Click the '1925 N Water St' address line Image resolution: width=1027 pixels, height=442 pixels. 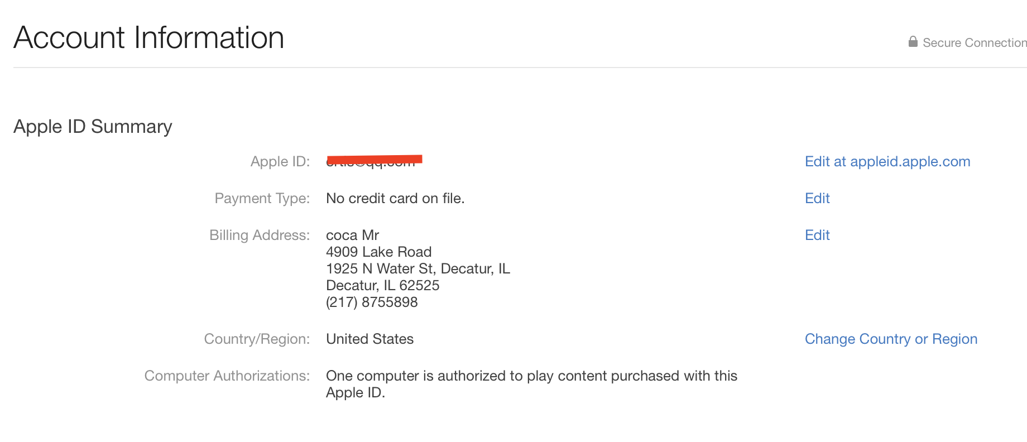pyautogui.click(x=417, y=268)
